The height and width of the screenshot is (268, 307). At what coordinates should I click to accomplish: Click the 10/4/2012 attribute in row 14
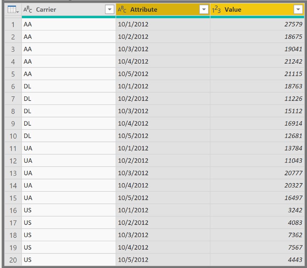163,186
